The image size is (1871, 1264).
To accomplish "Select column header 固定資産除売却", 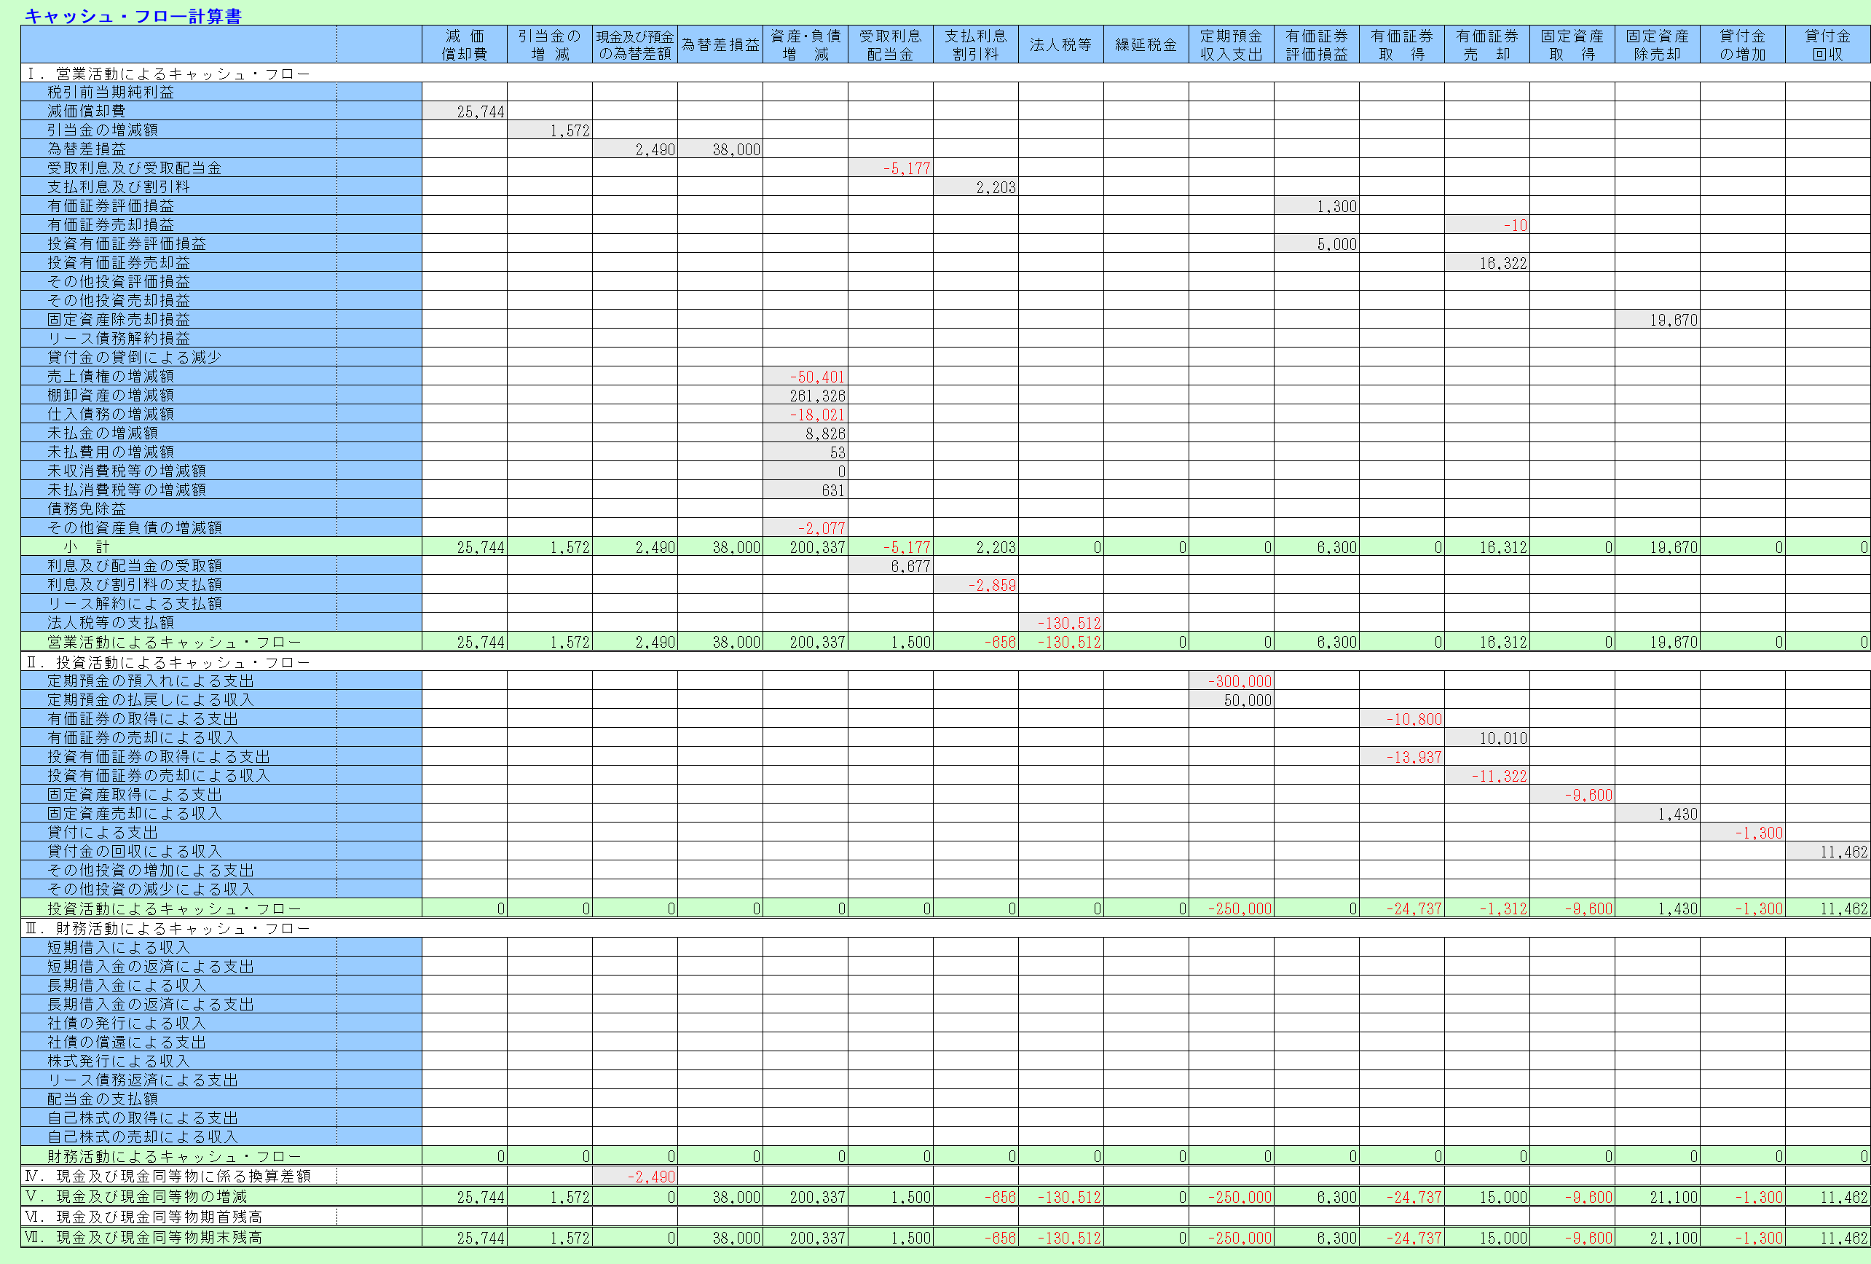I will coord(1658,44).
